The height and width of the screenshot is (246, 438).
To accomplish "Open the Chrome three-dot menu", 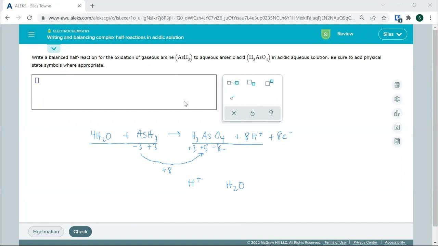I will [x=430, y=18].
